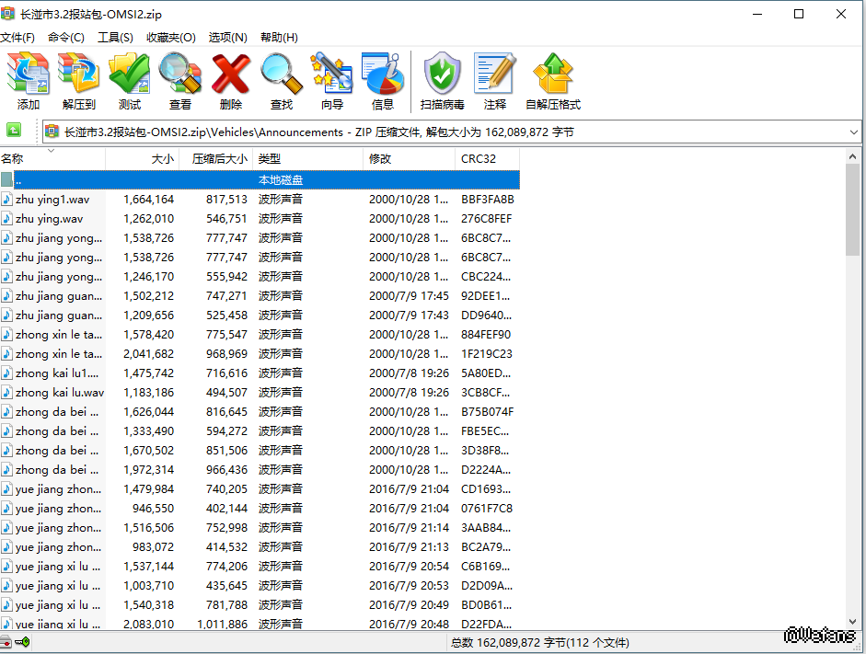The height and width of the screenshot is (654, 866).
Task: Click the 解压到 (Extract To) icon
Action: (78, 81)
